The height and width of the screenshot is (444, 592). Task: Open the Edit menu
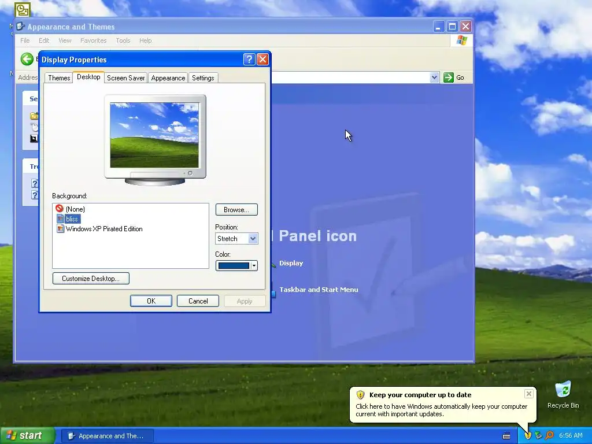click(x=44, y=40)
